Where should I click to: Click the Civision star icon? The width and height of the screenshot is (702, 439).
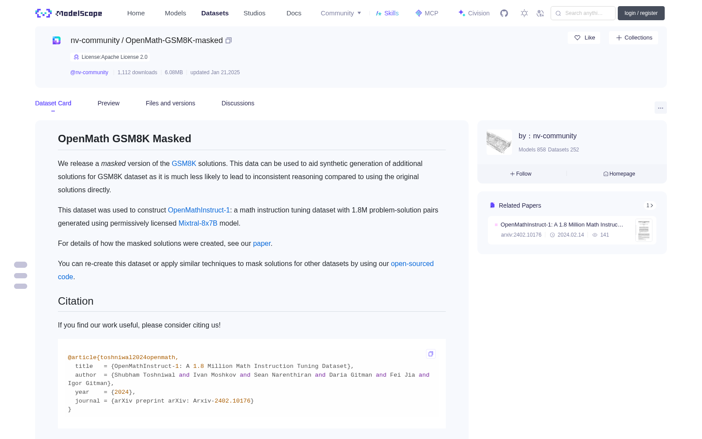462,13
